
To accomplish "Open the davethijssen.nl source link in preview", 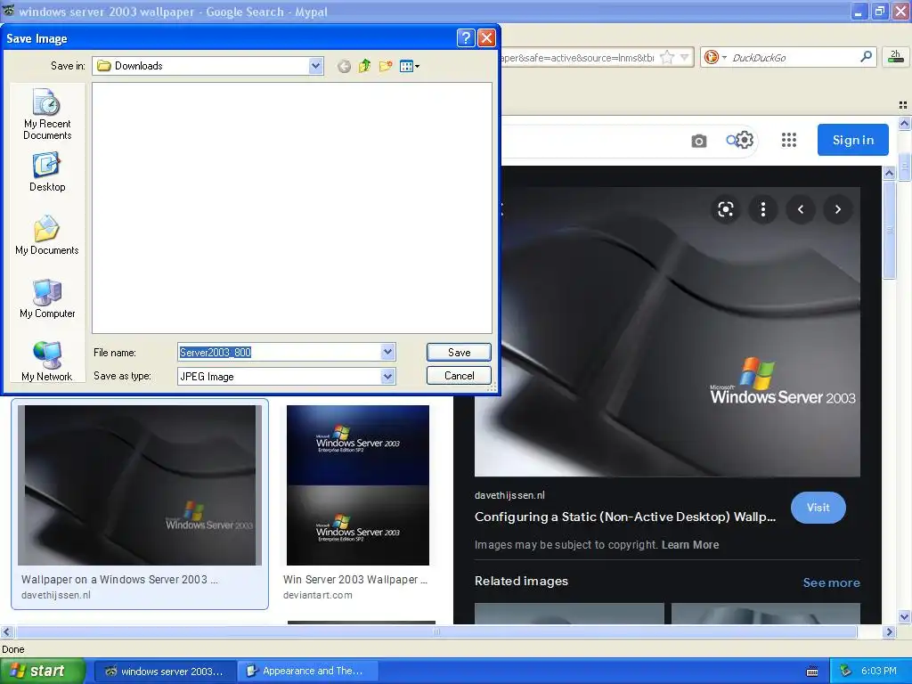I will [x=509, y=495].
